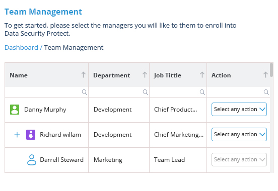Image resolution: width=278 pixels, height=191 pixels.
Task: Click the Department filter search icon
Action: 146,92
